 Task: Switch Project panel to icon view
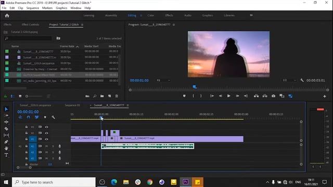(20, 96)
